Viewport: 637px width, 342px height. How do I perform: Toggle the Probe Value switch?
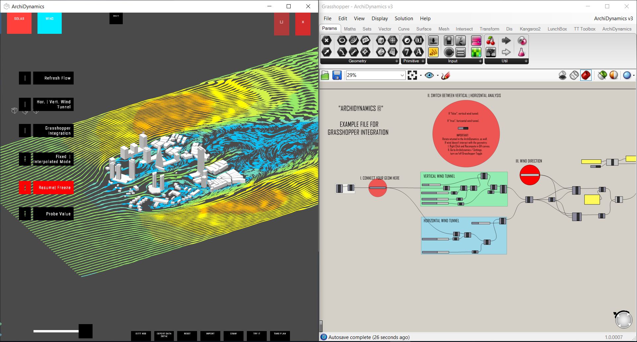click(25, 214)
